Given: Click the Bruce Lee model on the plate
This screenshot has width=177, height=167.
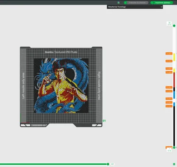Looking at the screenshot, I should [x=61, y=85].
